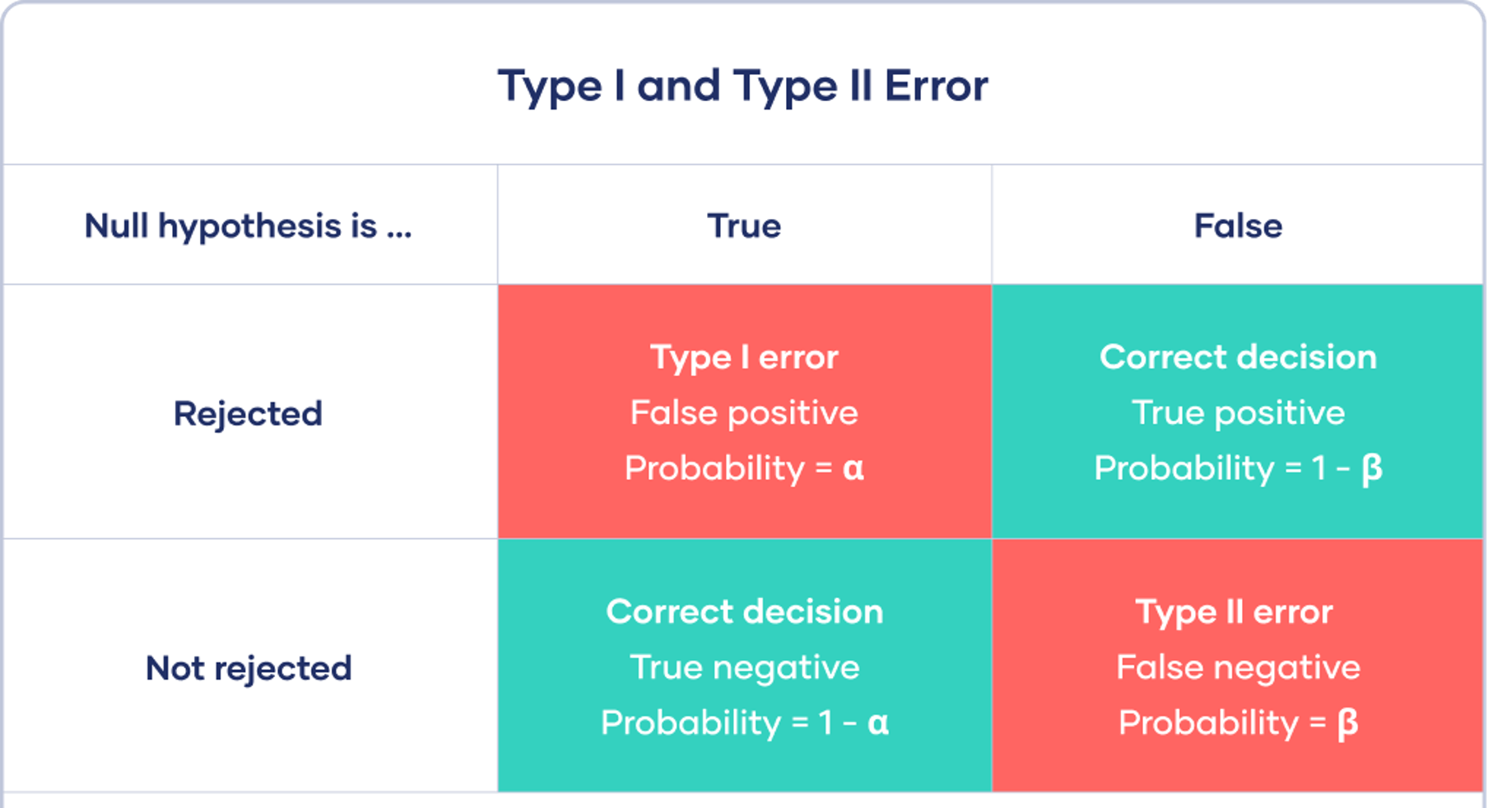Click the 'Probability = 1 - β' line
Screen dimensions: 1488x808
1238,469
